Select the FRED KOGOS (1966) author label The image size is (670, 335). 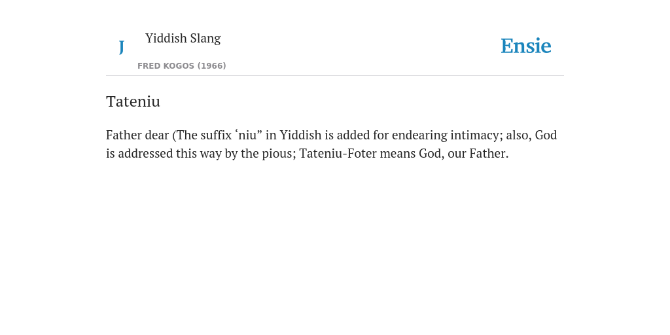pyautogui.click(x=182, y=66)
